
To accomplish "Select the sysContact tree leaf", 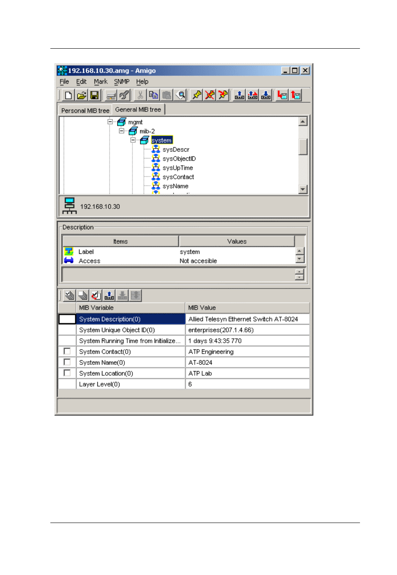I will pyautogui.click(x=178, y=177).
